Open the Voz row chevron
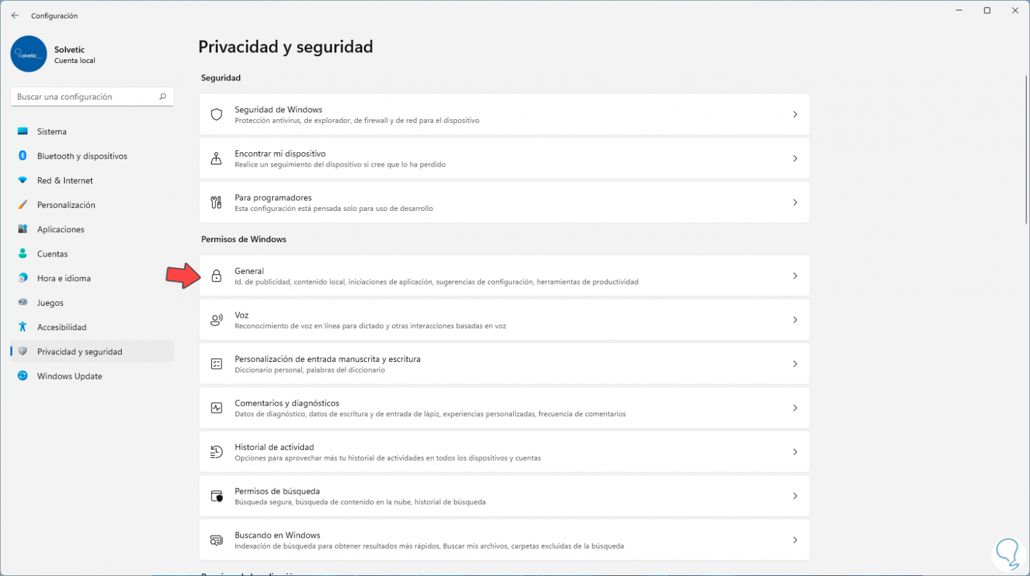 [795, 320]
